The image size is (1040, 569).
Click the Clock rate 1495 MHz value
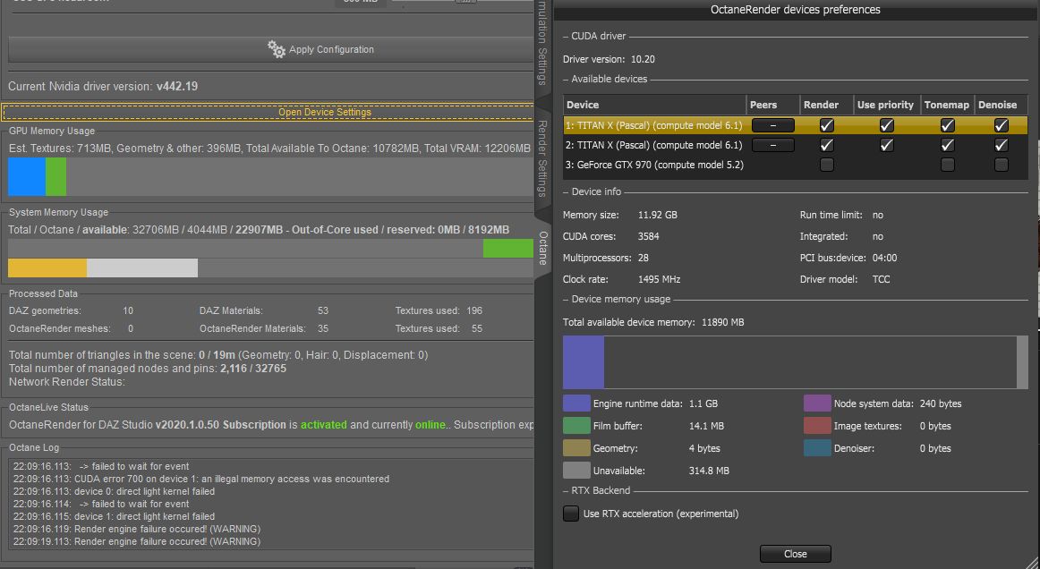pyautogui.click(x=659, y=279)
